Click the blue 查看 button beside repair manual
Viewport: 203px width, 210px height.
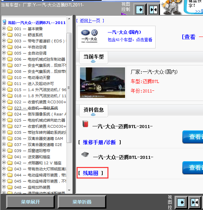click(x=193, y=137)
